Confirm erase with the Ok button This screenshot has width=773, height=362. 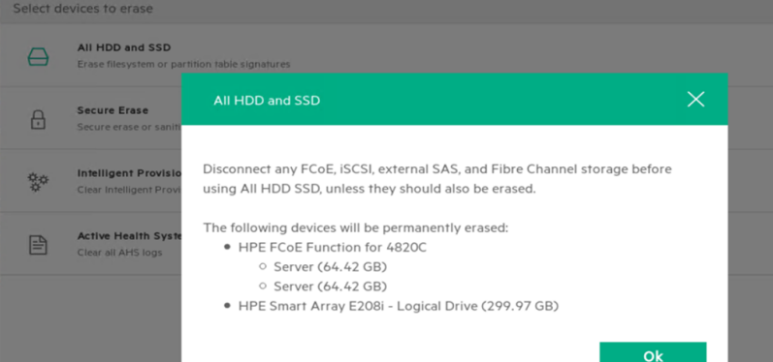tap(653, 352)
